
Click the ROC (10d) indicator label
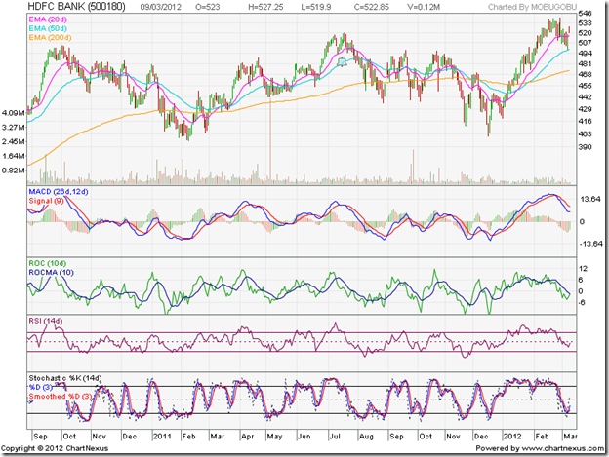(x=48, y=263)
